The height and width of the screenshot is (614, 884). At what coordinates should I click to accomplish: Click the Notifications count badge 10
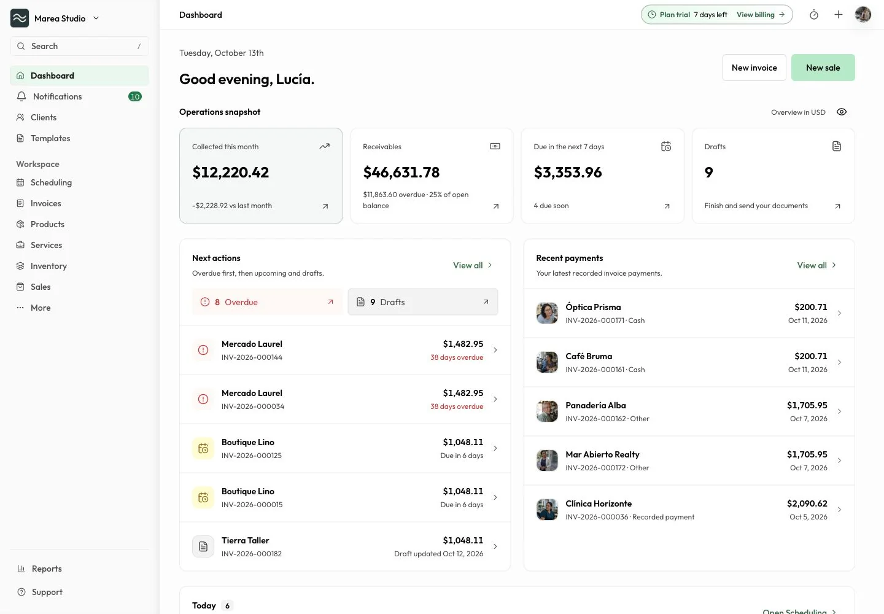click(x=135, y=96)
